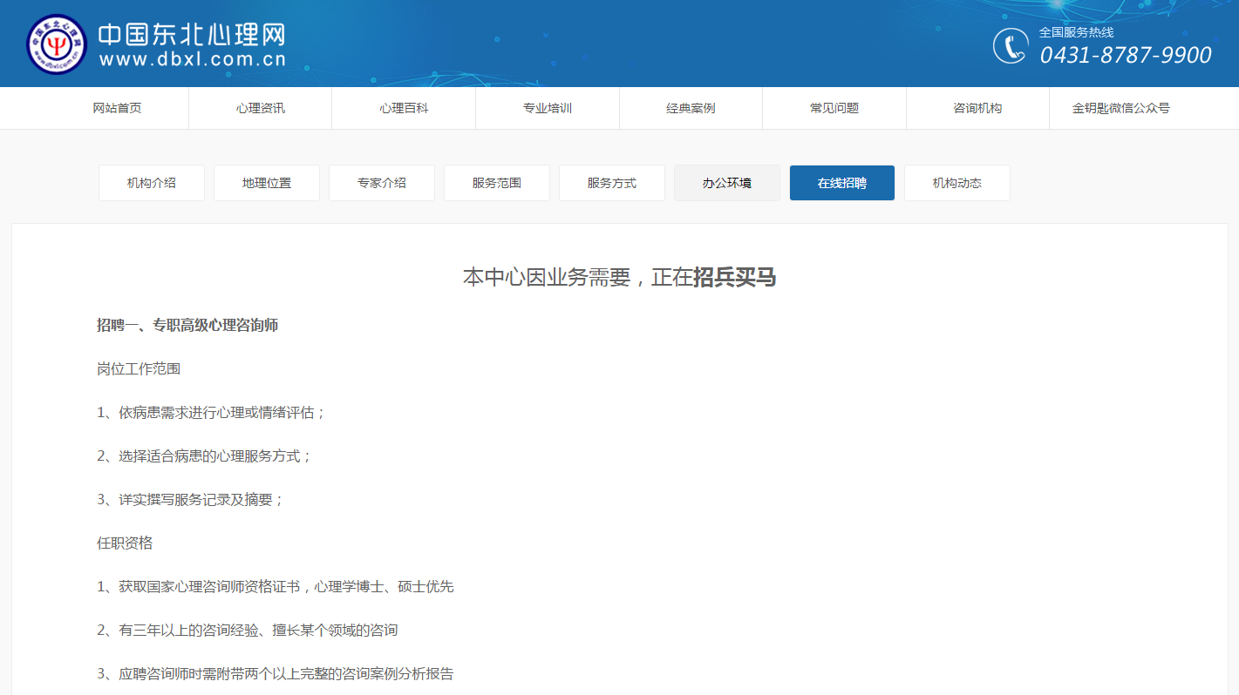Image resolution: width=1239 pixels, height=695 pixels.
Task: Open the 办公环境 tab
Action: pos(727,183)
